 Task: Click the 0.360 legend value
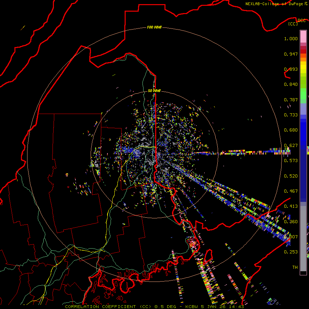pyautogui.click(x=291, y=222)
